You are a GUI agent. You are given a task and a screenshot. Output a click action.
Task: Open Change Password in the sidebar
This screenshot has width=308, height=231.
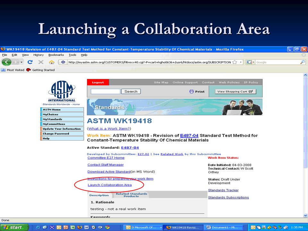62,133
